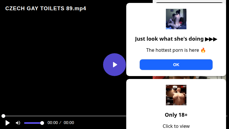Click the middle of the purple volume track

click(33, 123)
